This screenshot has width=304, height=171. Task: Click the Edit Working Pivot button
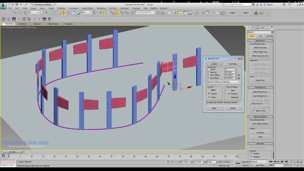[260, 92]
